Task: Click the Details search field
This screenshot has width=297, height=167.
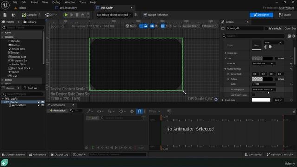Action: click(x=254, y=36)
